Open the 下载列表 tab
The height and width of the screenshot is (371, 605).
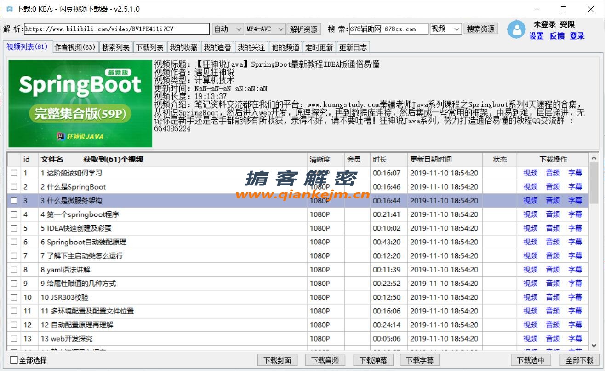click(x=150, y=47)
